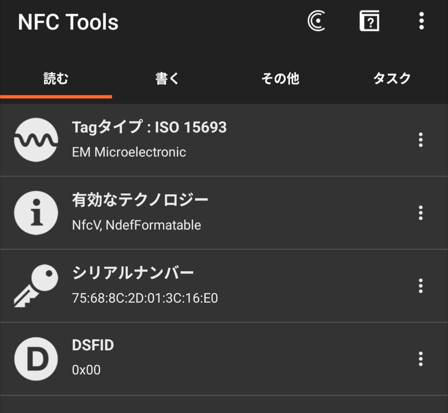The height and width of the screenshot is (413, 448).
Task: Open options menu for DSFID row
Action: pos(421,359)
